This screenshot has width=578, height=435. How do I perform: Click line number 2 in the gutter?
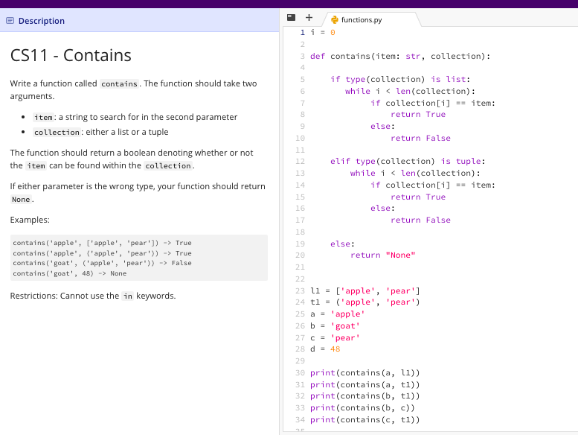[x=302, y=45]
